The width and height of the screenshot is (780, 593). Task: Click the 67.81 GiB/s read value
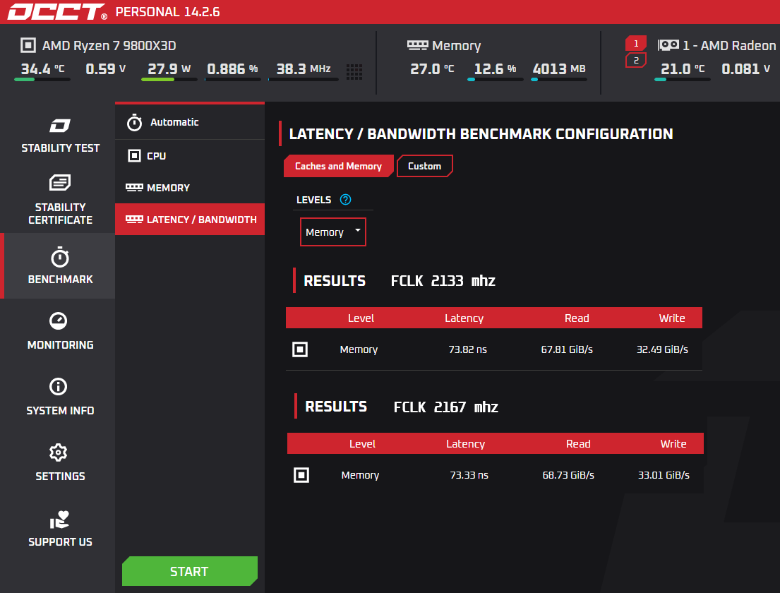tap(567, 349)
